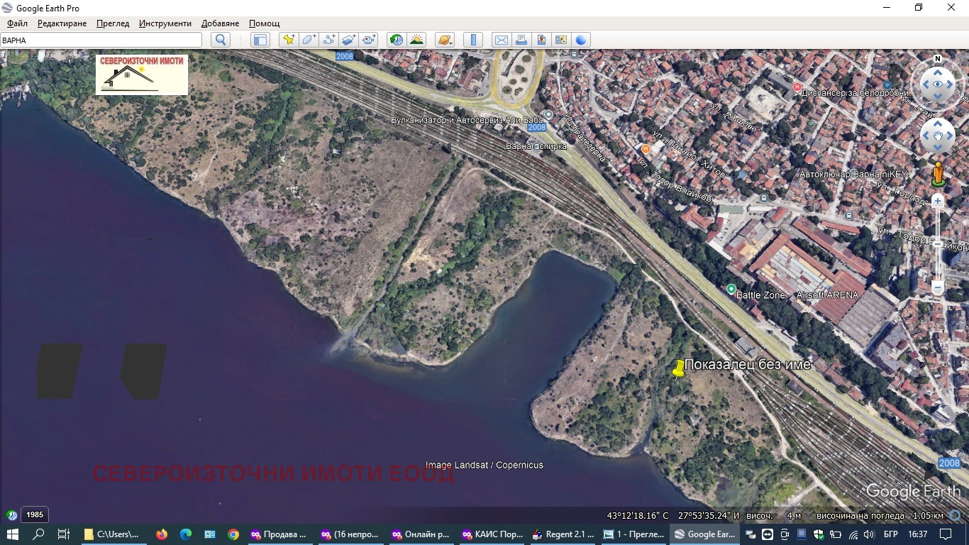Open the Ruler measurement tool
Screen dimensions: 969x545
click(x=472, y=40)
